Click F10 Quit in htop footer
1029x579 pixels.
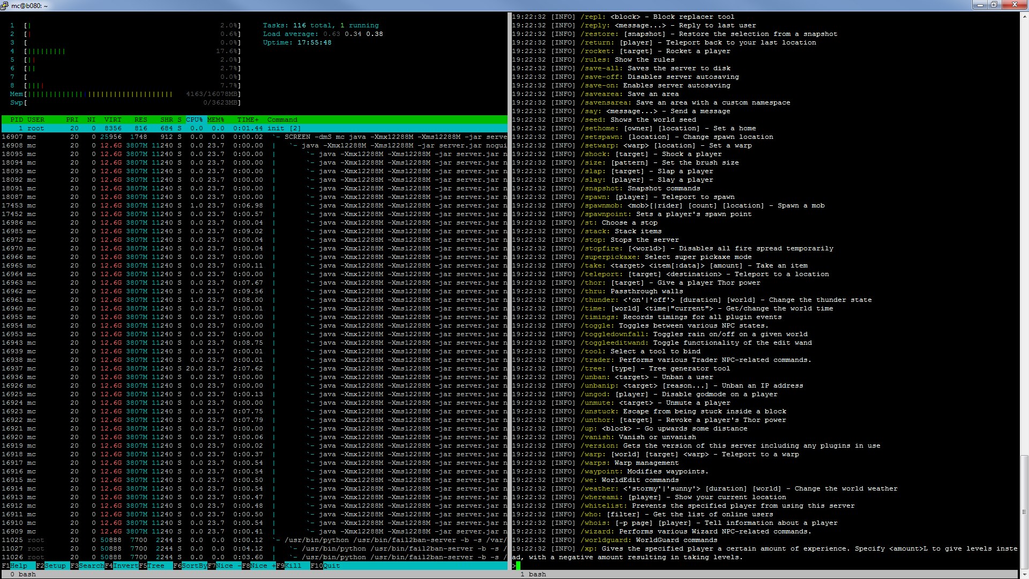(325, 566)
